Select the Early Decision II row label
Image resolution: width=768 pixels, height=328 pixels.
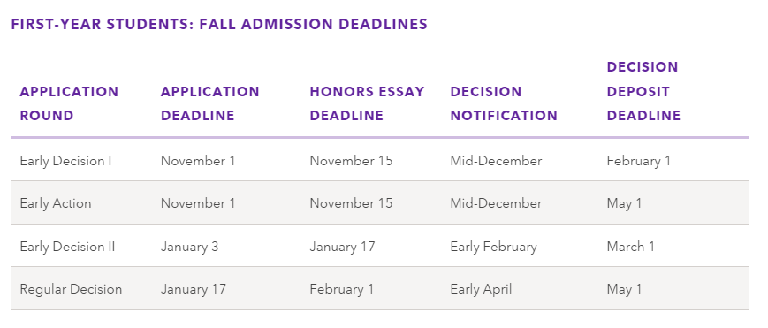(x=67, y=246)
